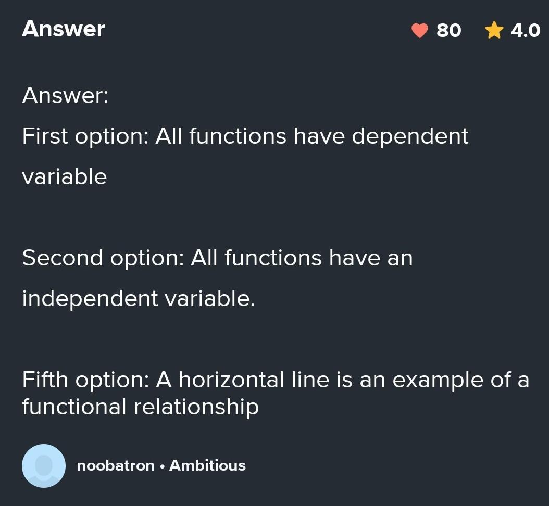Click the word 'dependent' in first option

pos(410,136)
